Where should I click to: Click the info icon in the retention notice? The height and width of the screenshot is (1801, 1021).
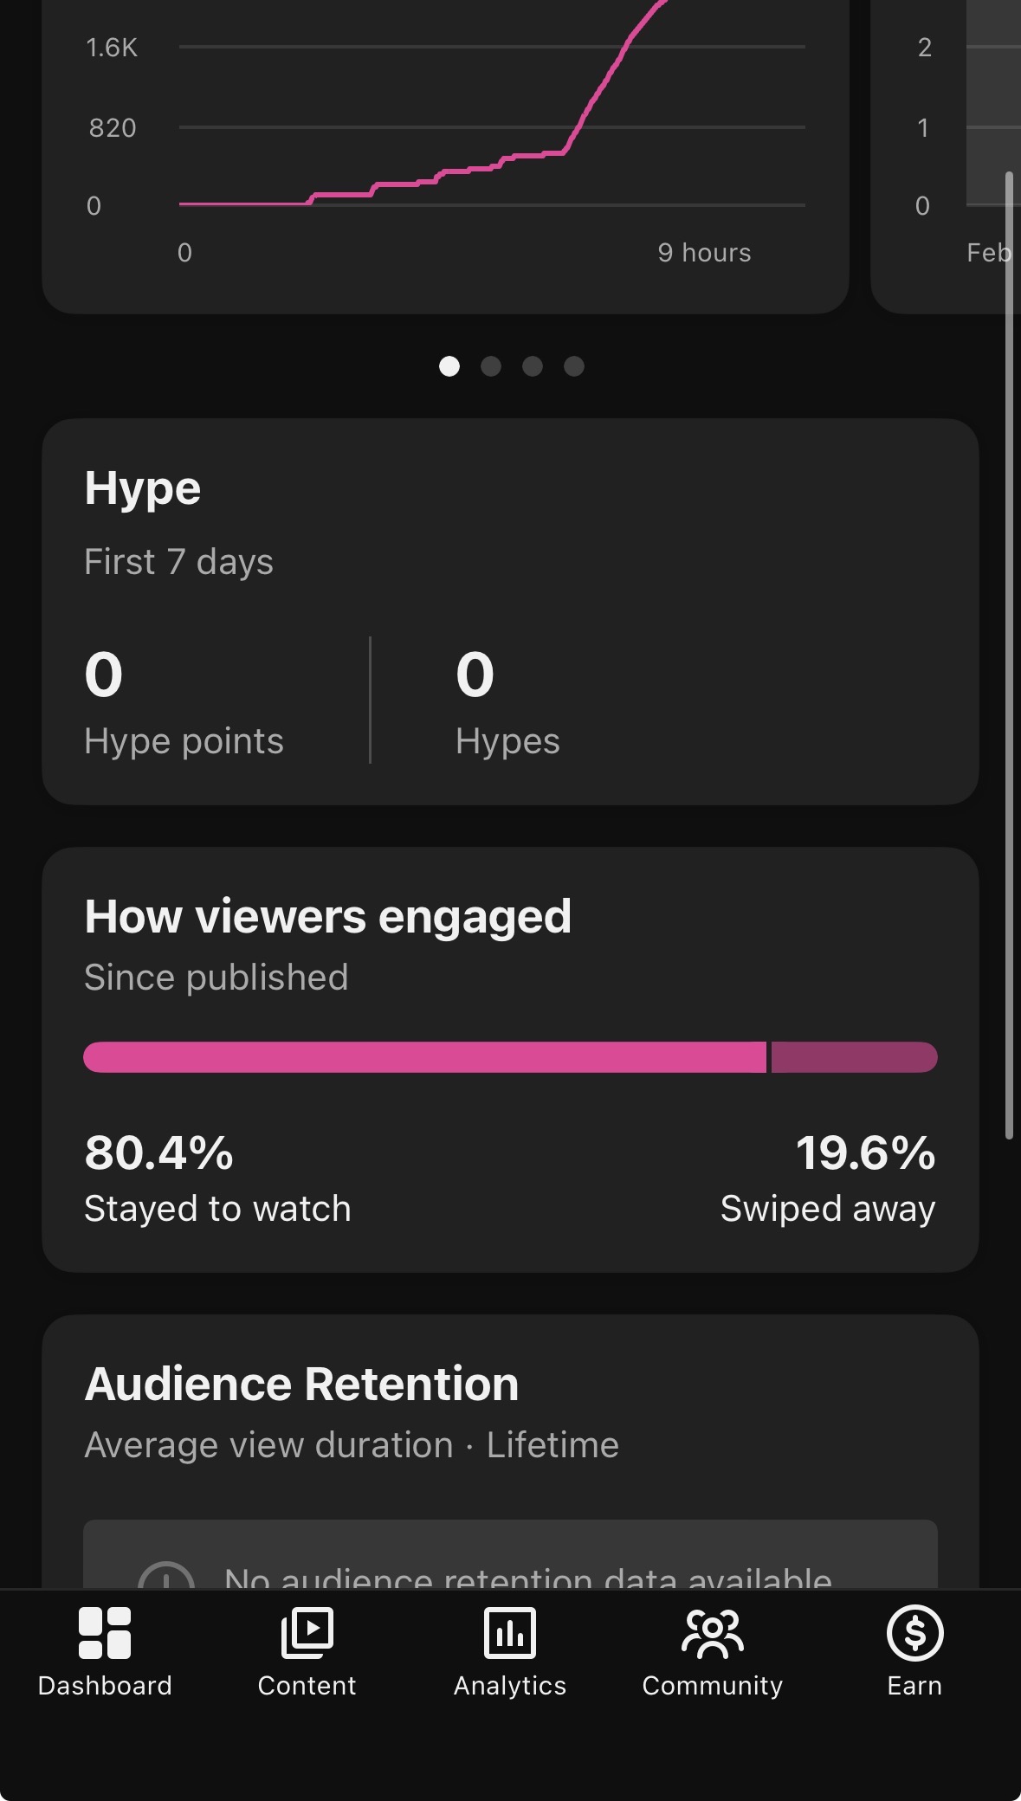pos(165,1576)
